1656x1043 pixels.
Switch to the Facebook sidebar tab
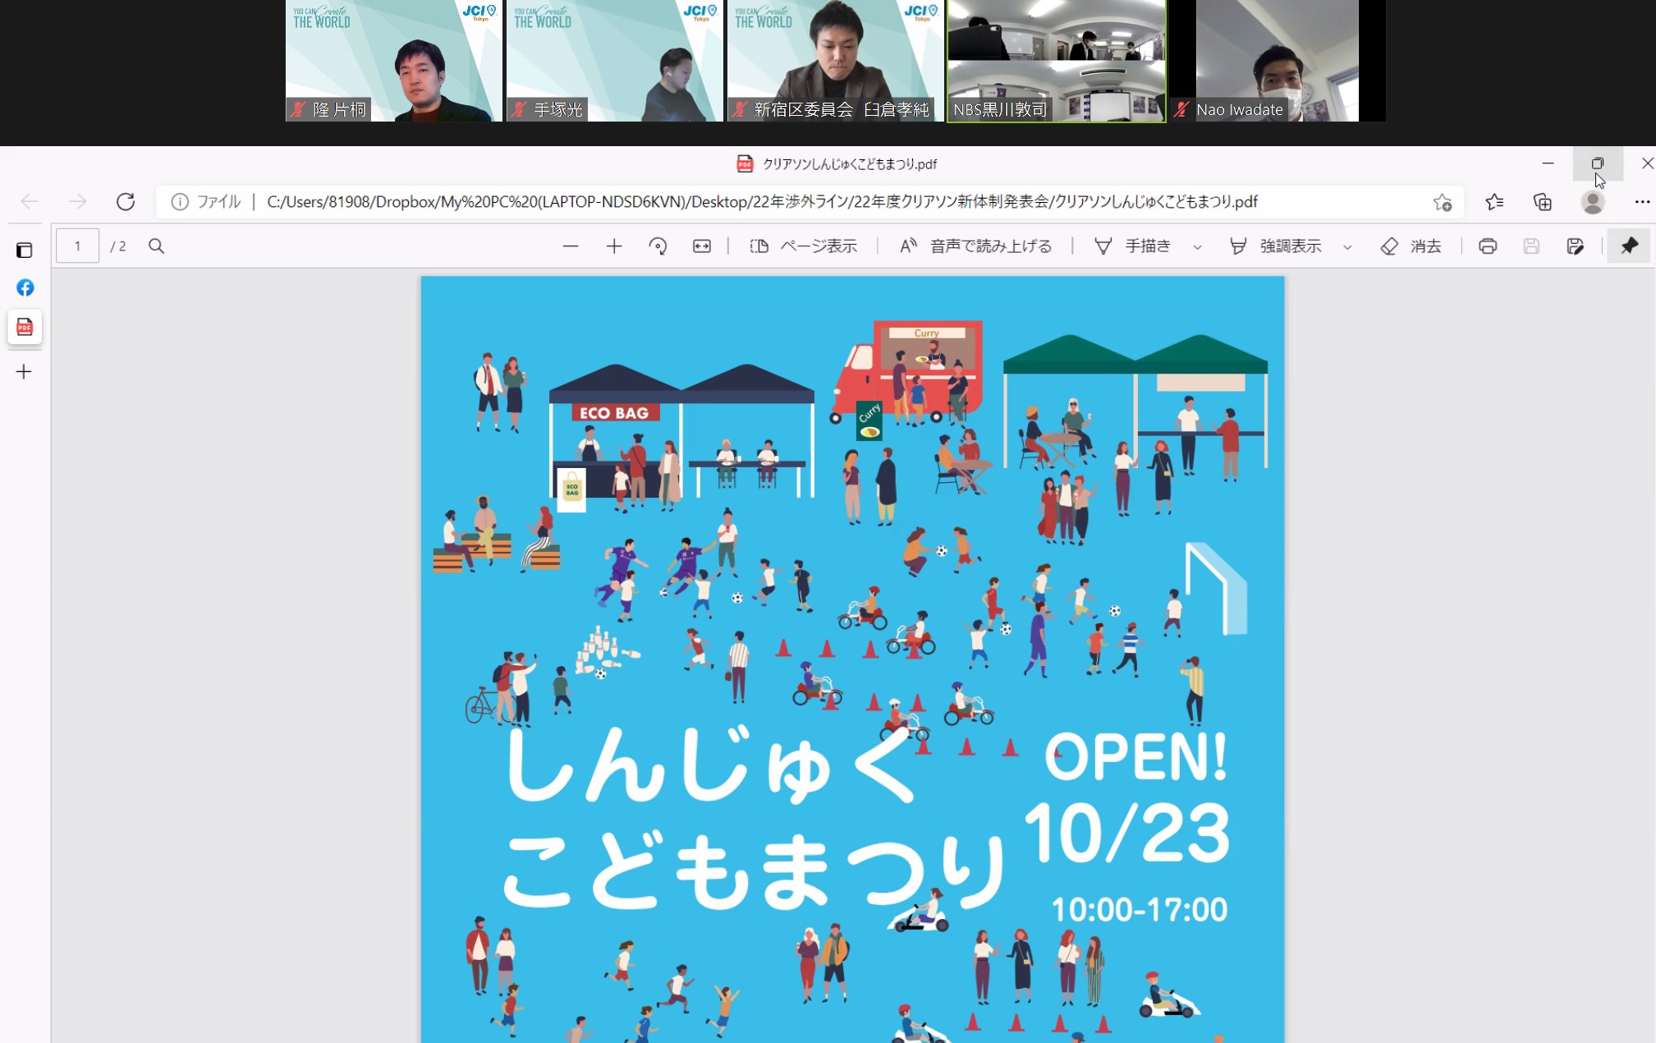(25, 288)
